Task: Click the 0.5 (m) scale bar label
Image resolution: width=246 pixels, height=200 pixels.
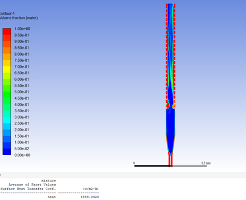Action: pos(206,163)
